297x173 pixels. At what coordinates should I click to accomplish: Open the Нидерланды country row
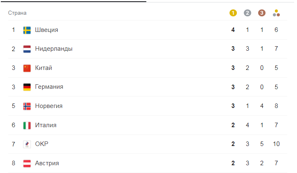(148, 49)
